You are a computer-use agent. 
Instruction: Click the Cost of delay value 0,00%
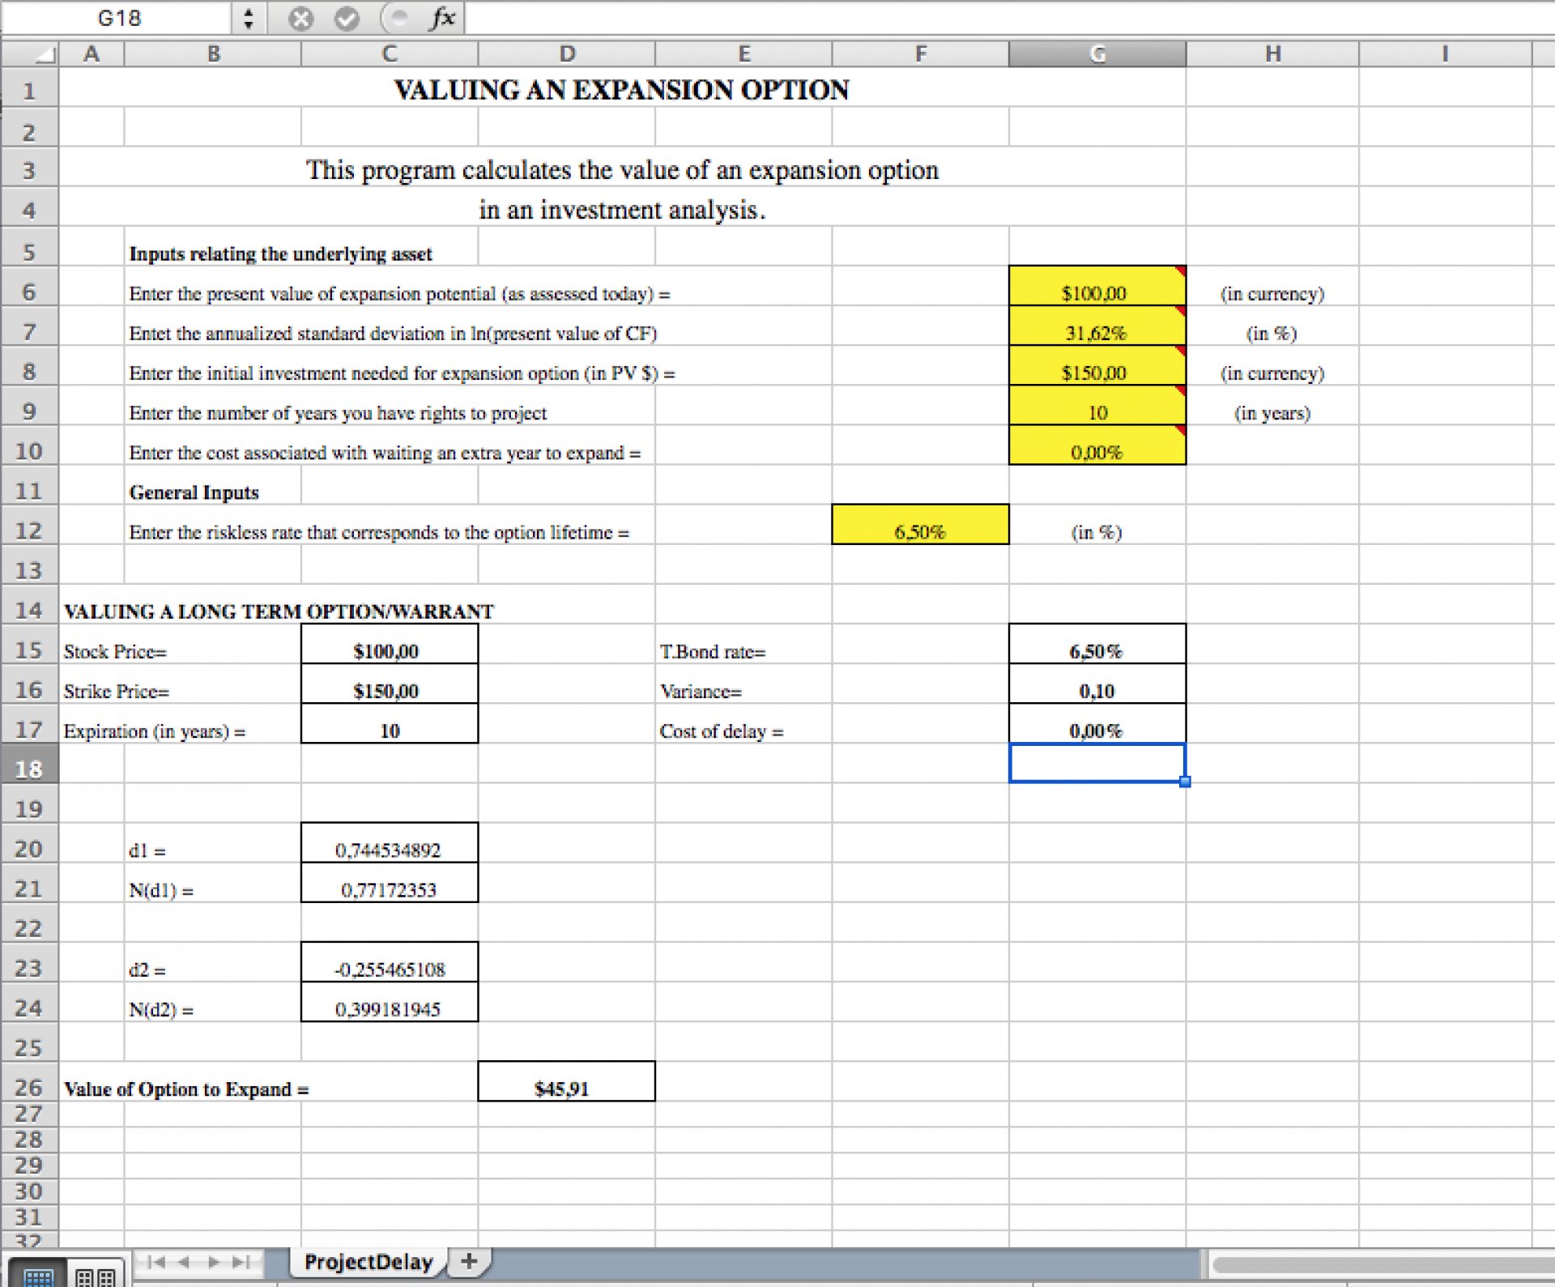[1097, 723]
